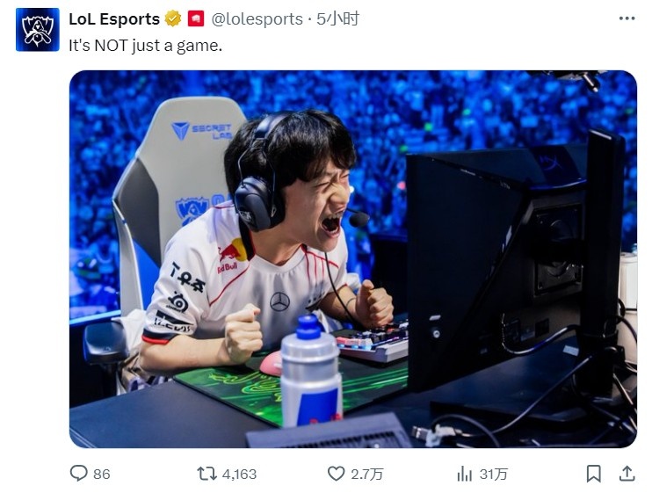Click the red affiliate badge icon
This screenshot has width=652, height=493.
point(196,19)
